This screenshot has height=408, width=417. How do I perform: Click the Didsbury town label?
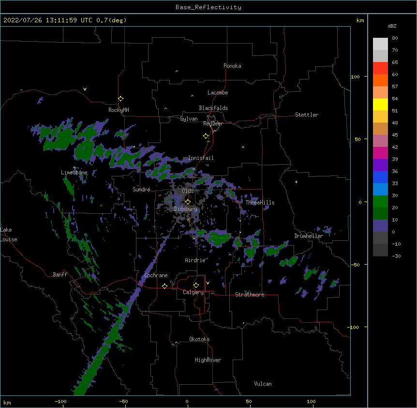(186, 209)
